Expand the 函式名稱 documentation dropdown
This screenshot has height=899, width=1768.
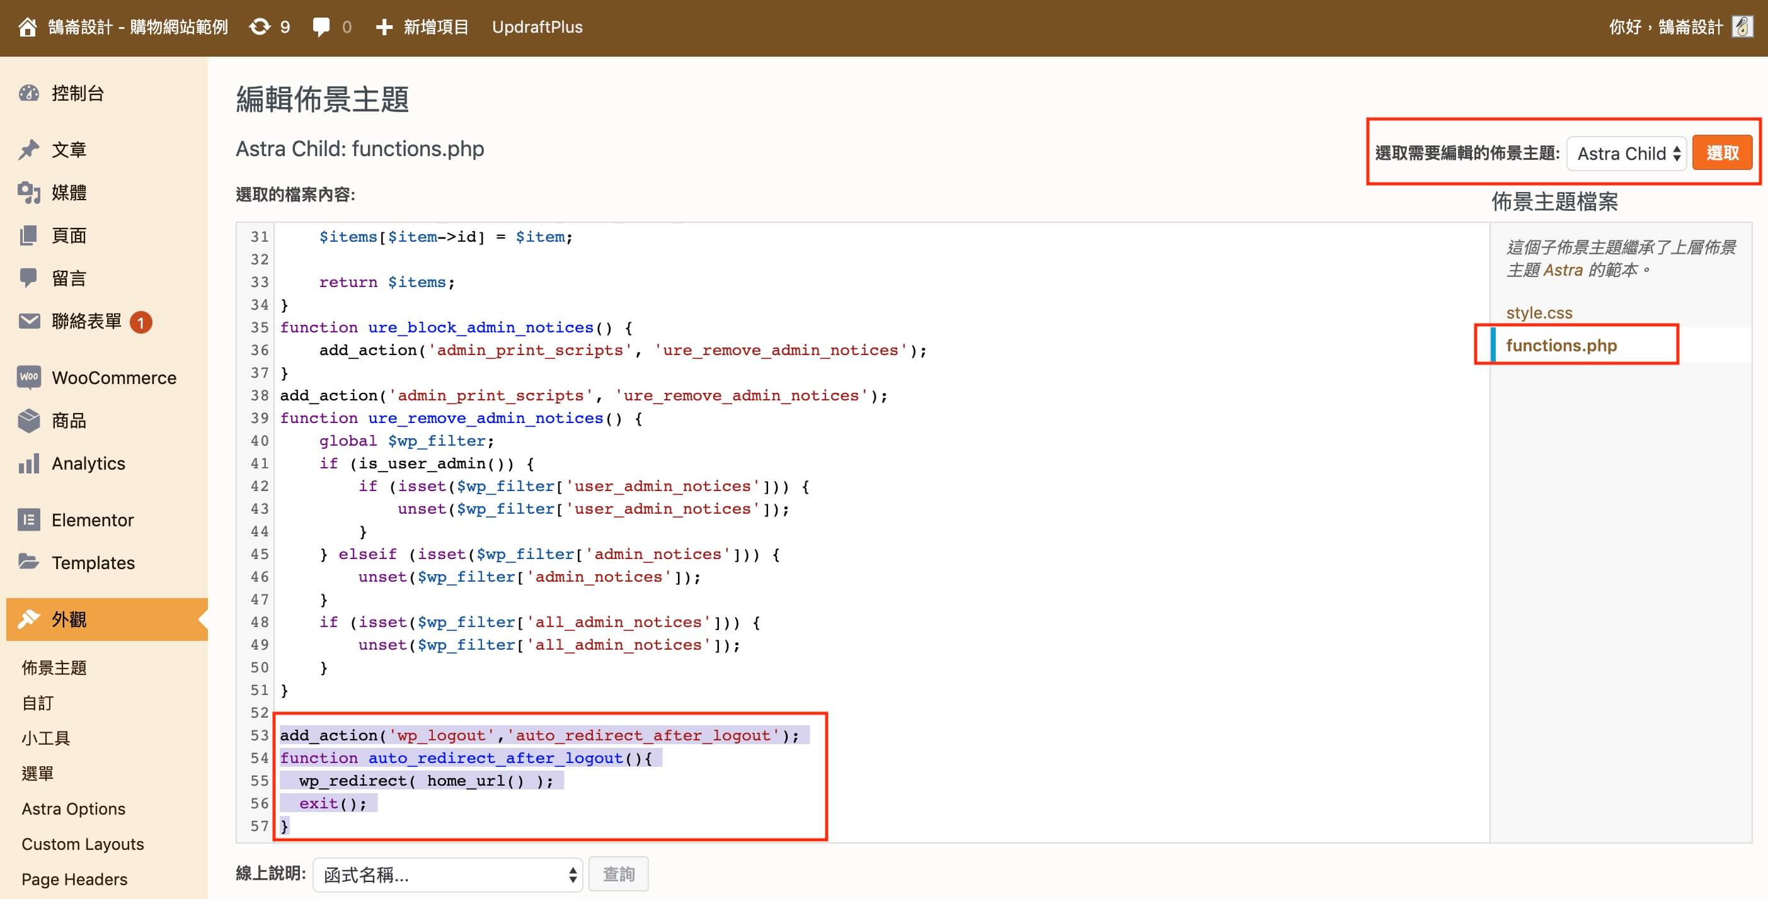tap(447, 874)
